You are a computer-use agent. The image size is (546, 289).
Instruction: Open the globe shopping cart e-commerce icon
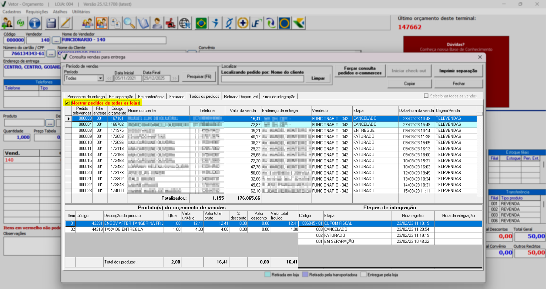coord(185,23)
